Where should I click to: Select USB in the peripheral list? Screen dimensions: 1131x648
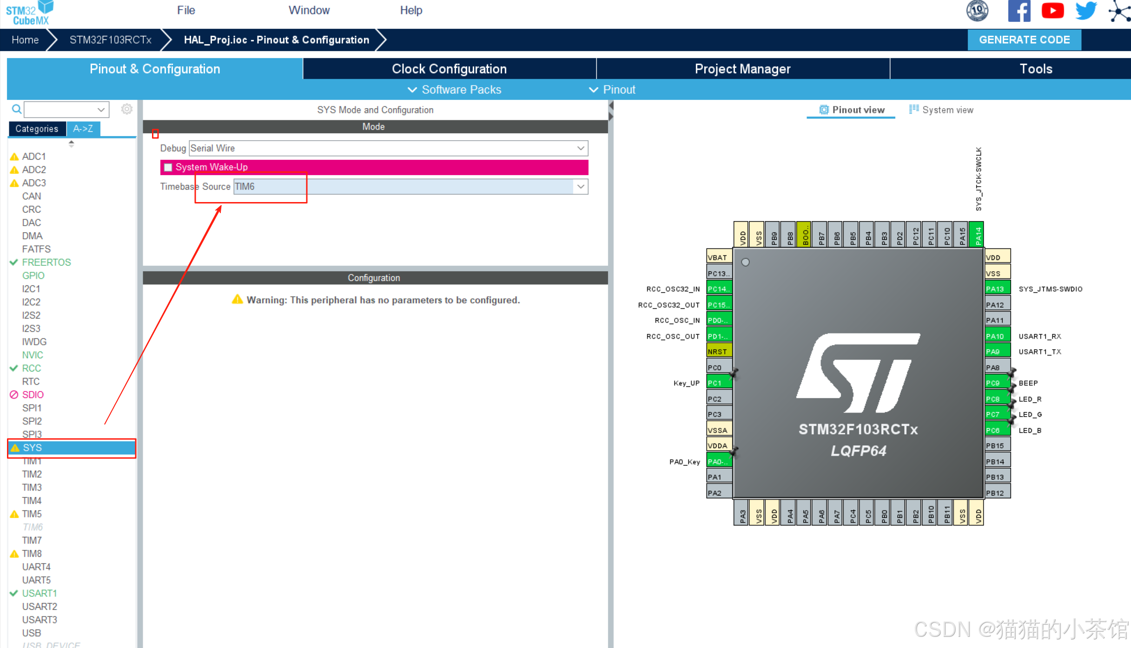(x=32, y=633)
